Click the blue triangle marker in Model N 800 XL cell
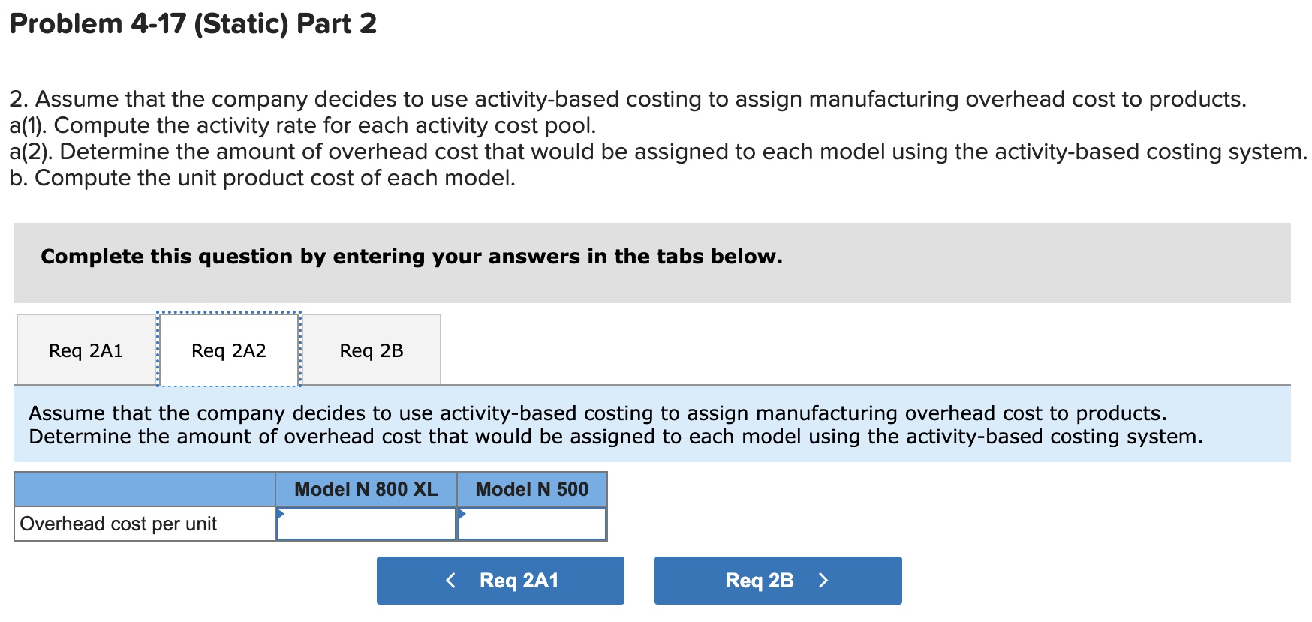The width and height of the screenshot is (1312, 622). [281, 513]
